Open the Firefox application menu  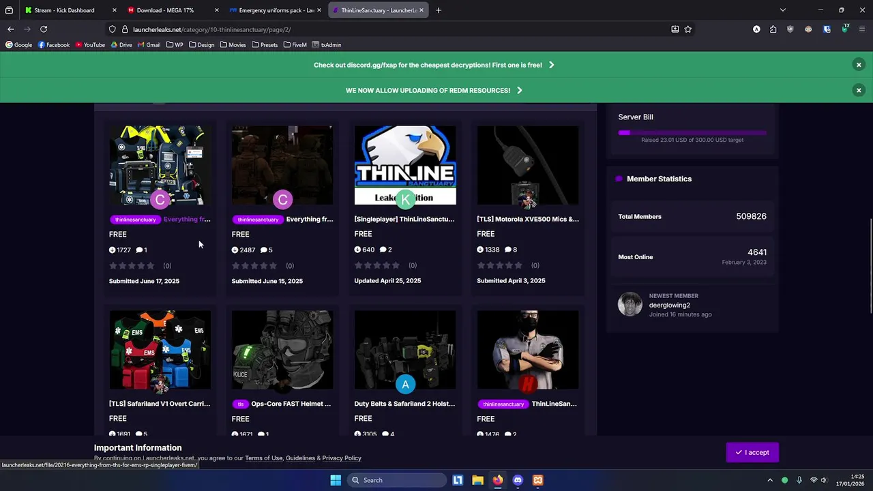click(x=862, y=29)
